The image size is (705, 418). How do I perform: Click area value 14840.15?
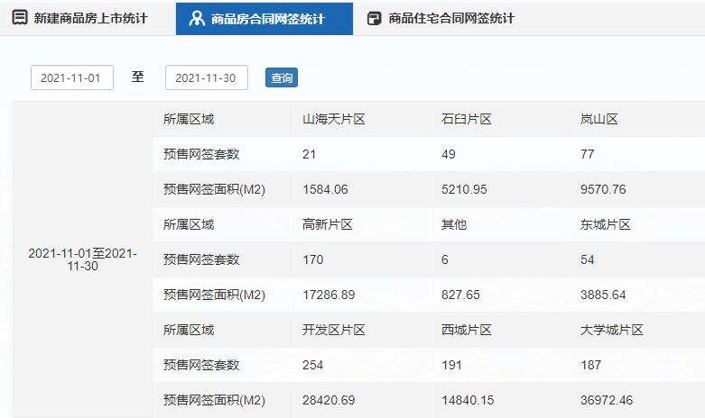tap(468, 400)
